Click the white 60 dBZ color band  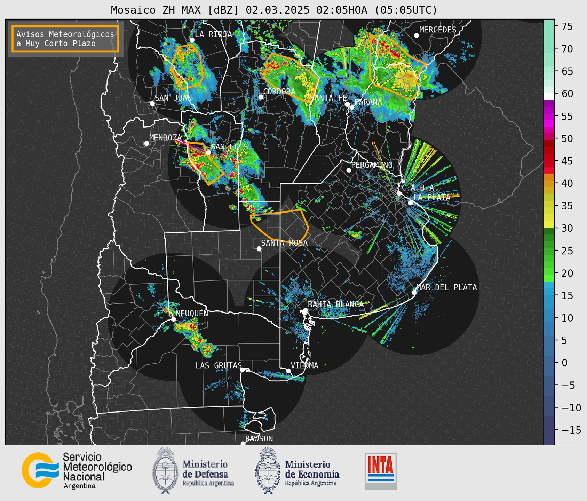[x=549, y=97]
